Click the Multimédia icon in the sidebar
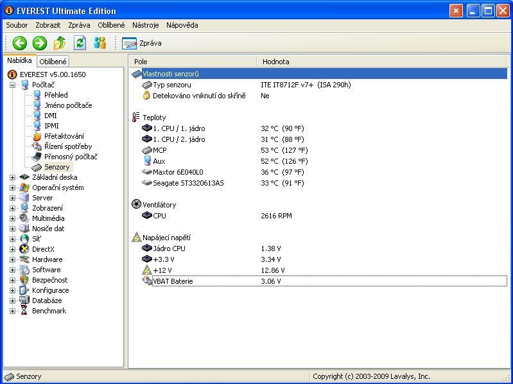 (x=24, y=218)
